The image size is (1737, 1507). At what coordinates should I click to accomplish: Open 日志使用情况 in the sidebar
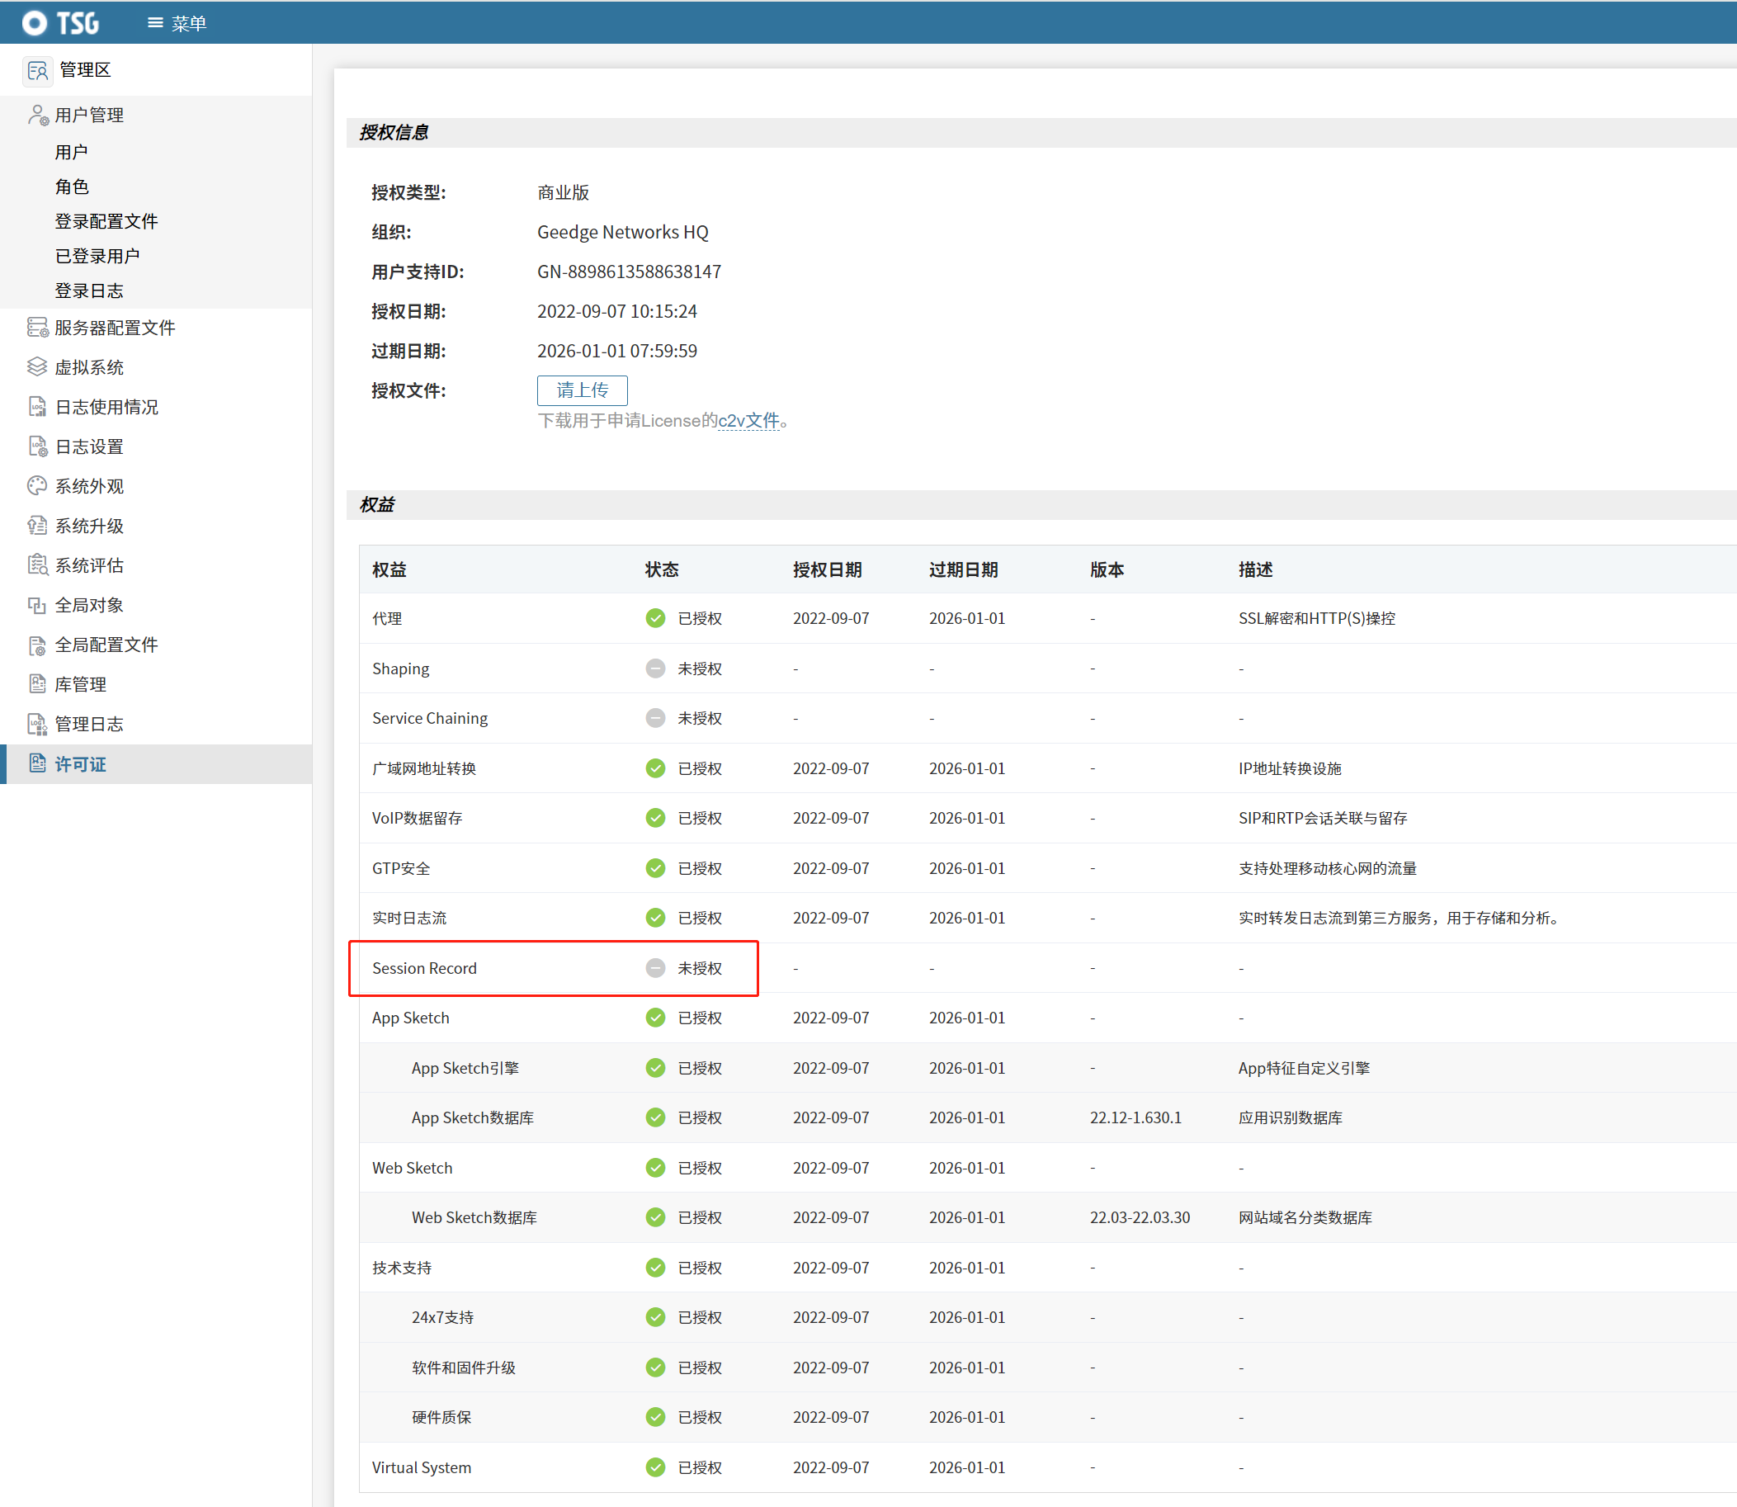tap(106, 407)
